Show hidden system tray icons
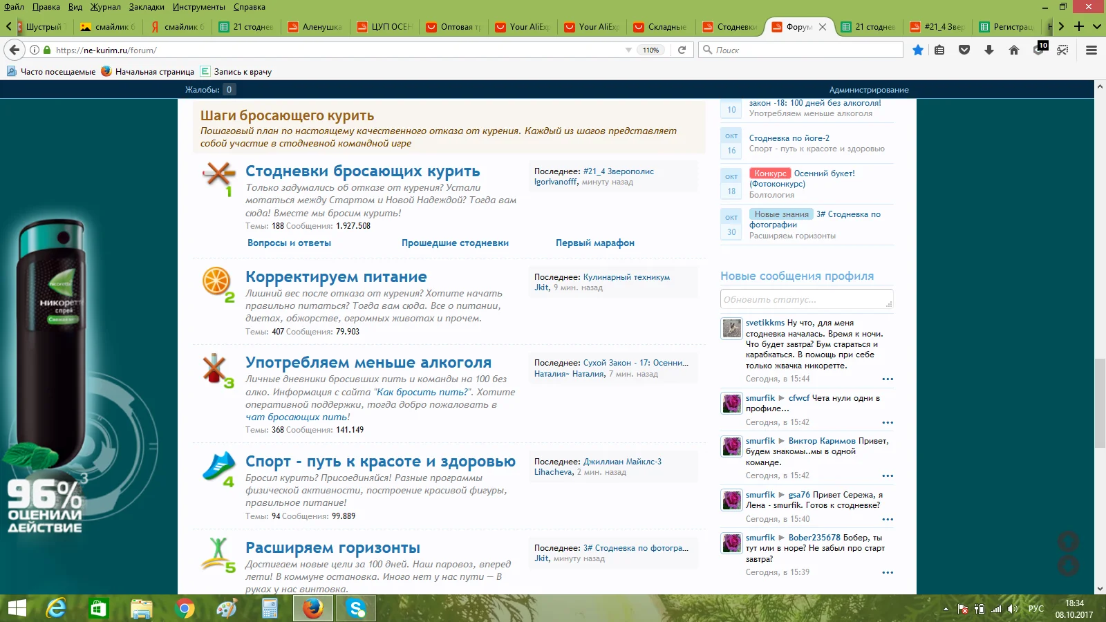The height and width of the screenshot is (622, 1106). (x=946, y=609)
